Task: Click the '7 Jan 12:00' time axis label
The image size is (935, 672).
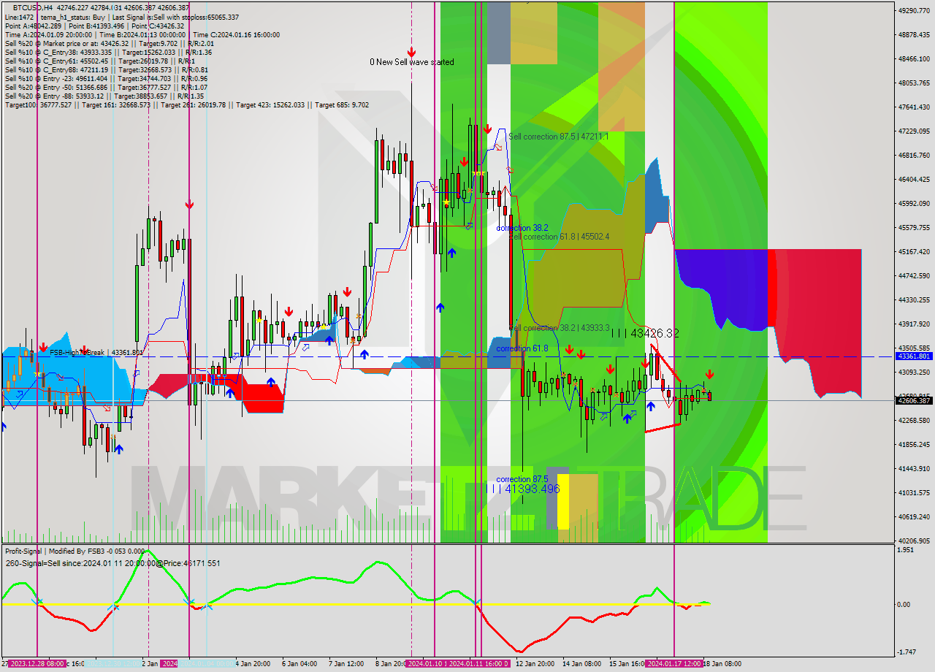Action: click(348, 664)
